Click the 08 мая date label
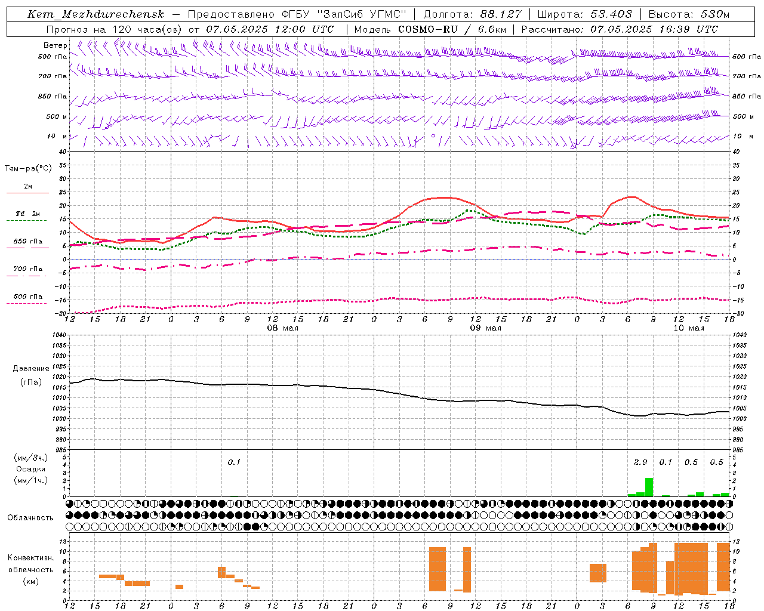 [283, 328]
